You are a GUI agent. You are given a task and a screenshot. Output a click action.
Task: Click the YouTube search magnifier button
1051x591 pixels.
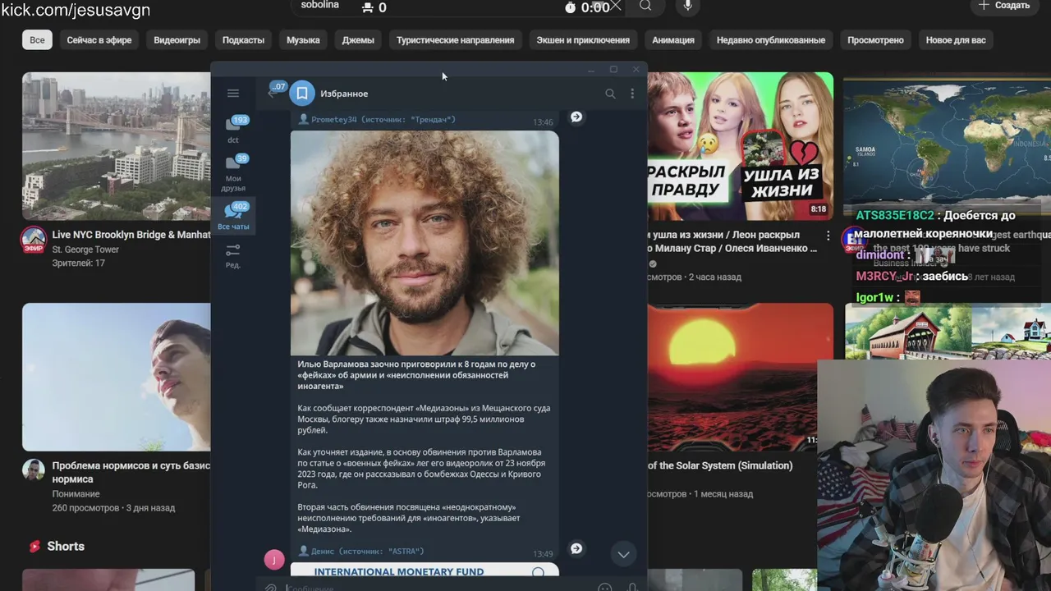pyautogui.click(x=645, y=7)
